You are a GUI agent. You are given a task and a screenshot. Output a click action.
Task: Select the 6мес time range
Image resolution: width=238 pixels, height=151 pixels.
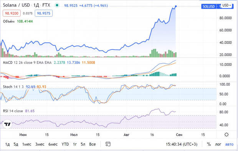click(53, 144)
